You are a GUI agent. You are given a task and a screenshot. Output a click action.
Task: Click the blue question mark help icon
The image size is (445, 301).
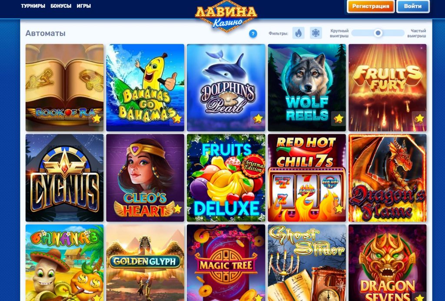(x=253, y=34)
